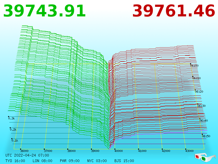218x164 pixels.
Task: Click the green bid price 39743.91
Action: (44, 11)
